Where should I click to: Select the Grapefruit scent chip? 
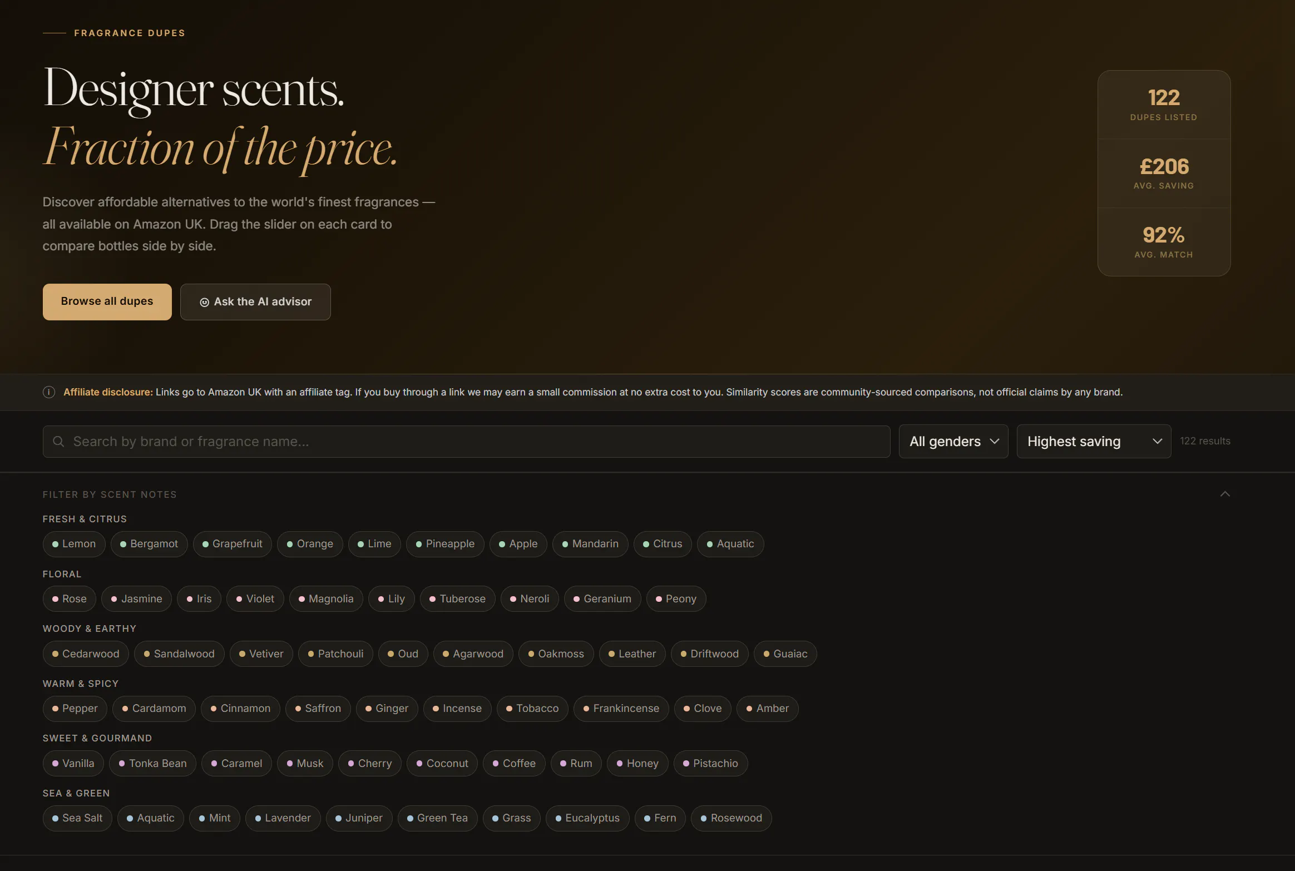pyautogui.click(x=233, y=544)
